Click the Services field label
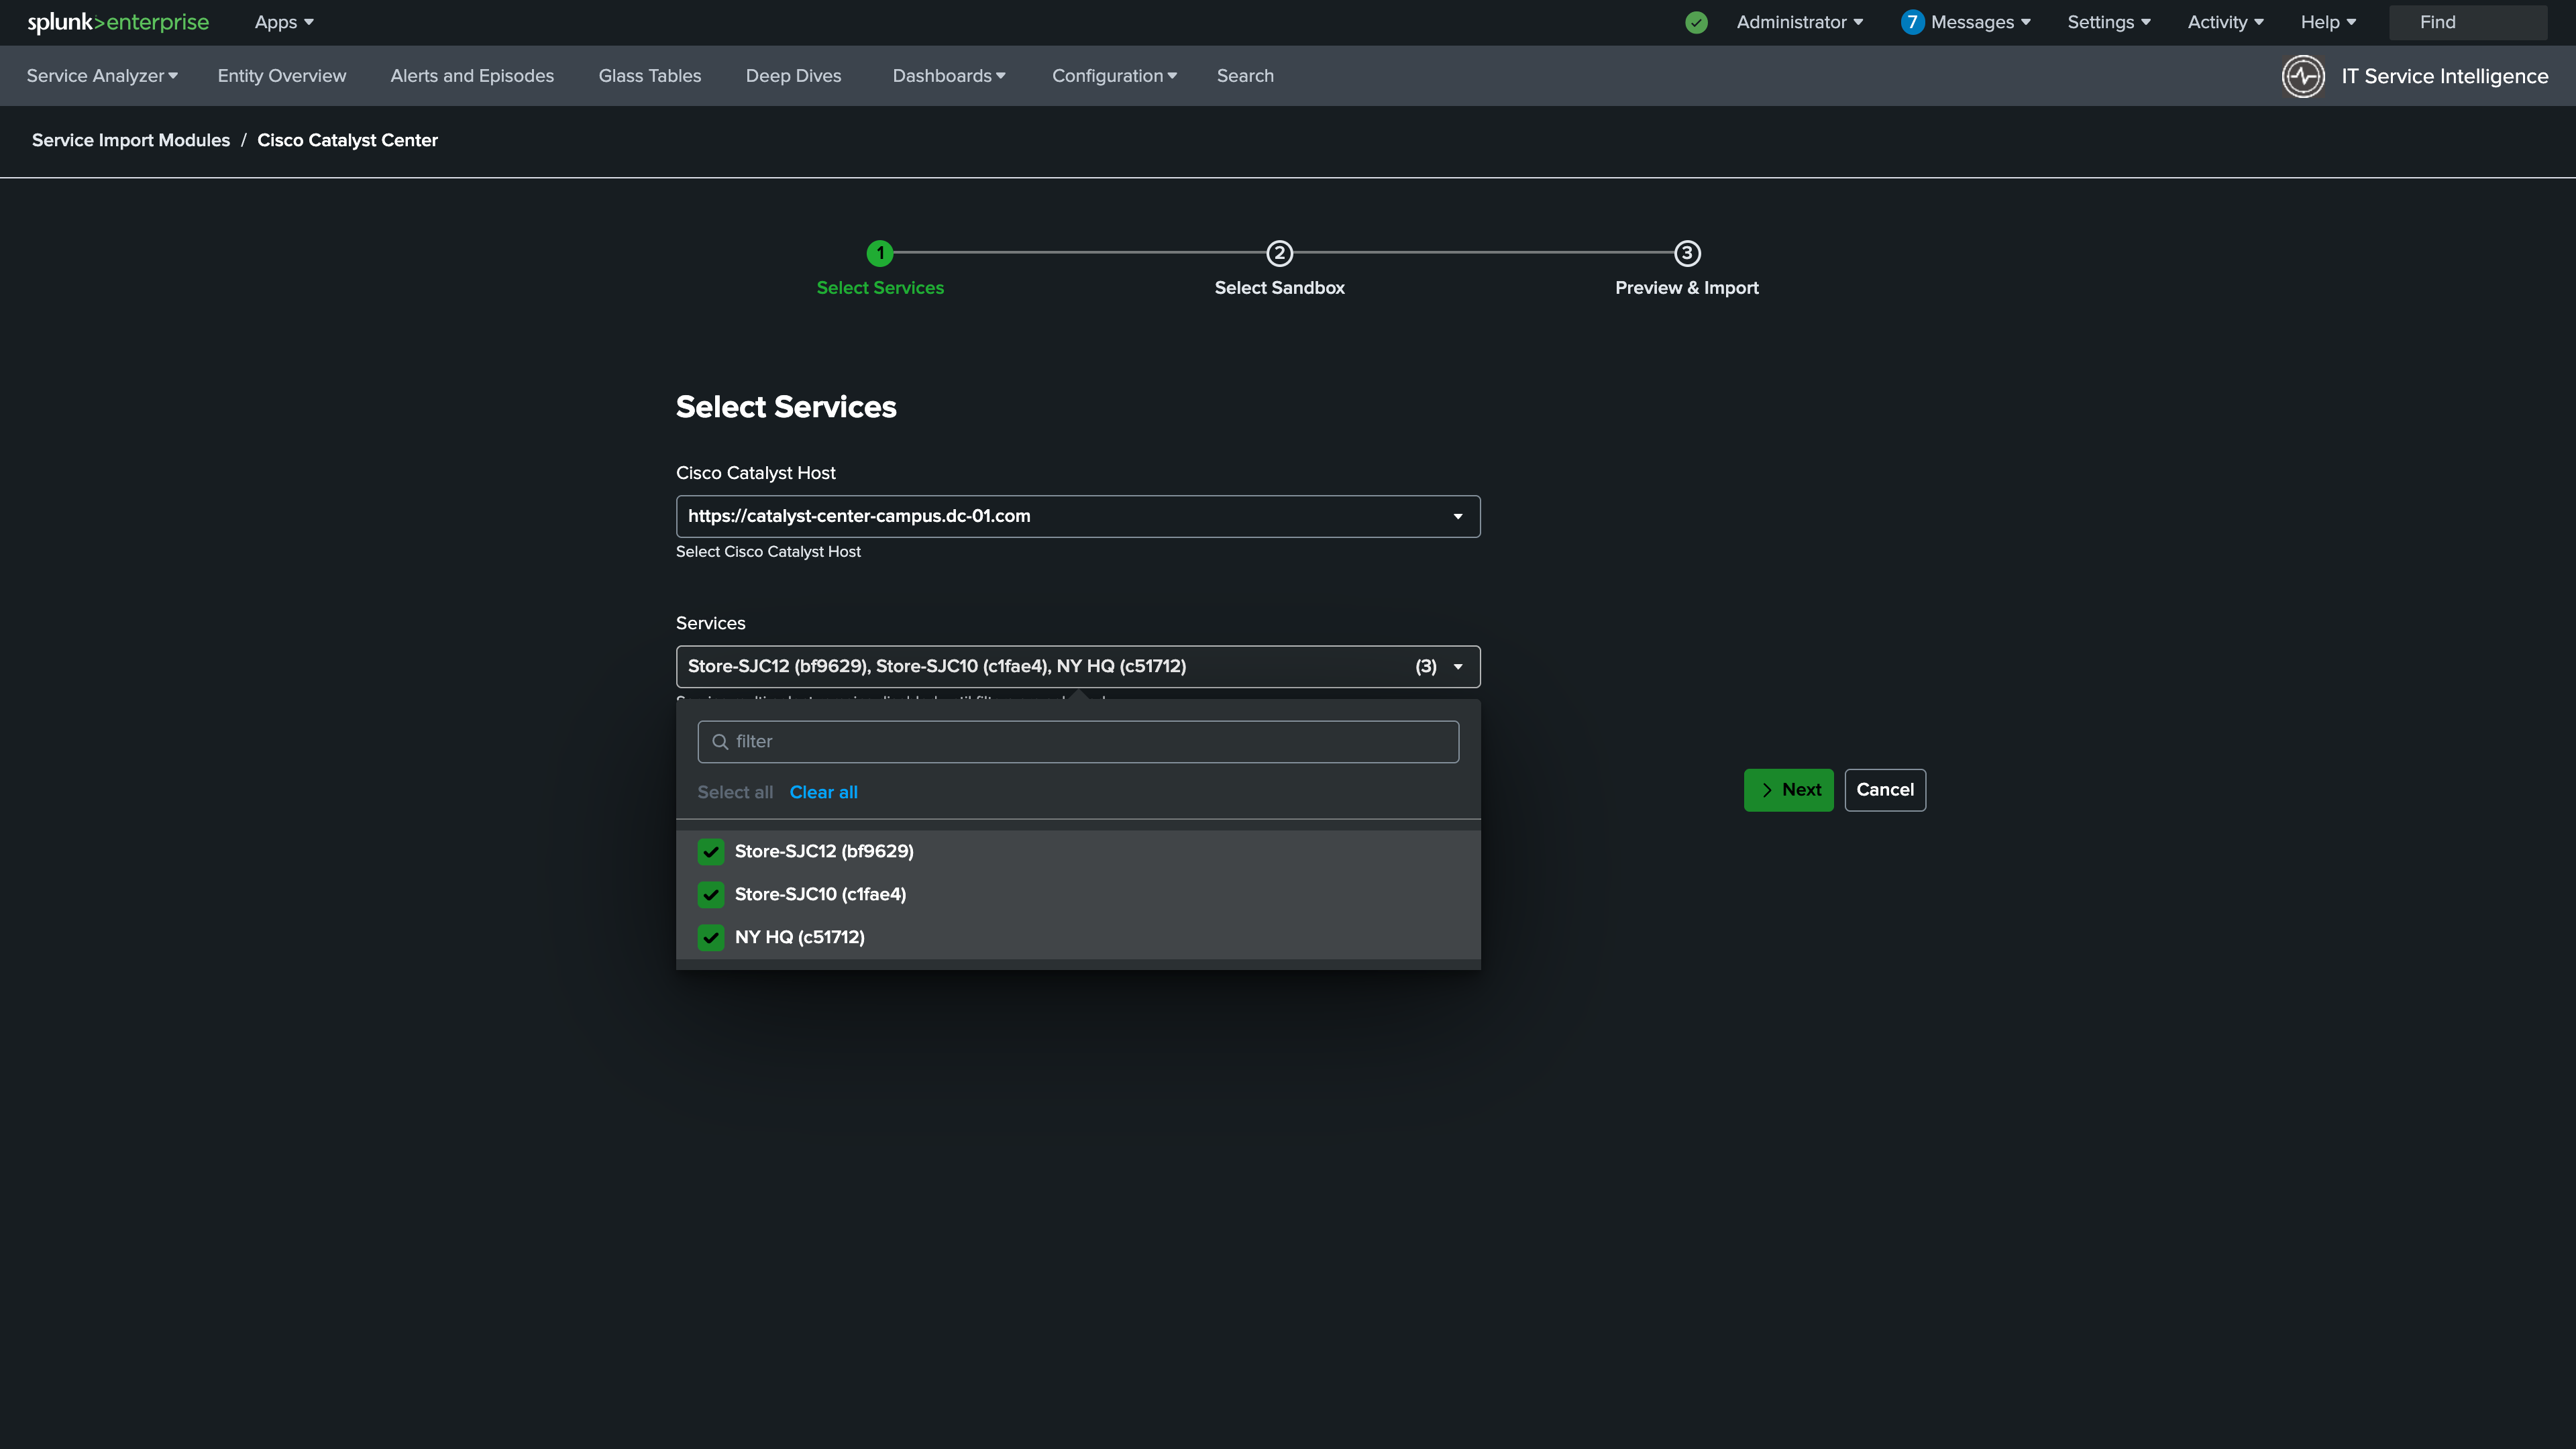Screen dimensions: 2576x1449 click(x=711, y=624)
